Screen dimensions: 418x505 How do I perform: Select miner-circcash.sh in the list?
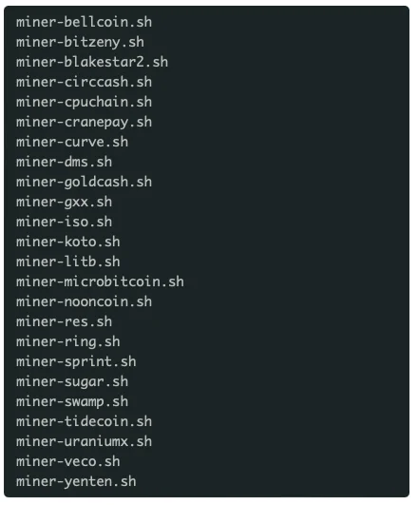click(84, 82)
